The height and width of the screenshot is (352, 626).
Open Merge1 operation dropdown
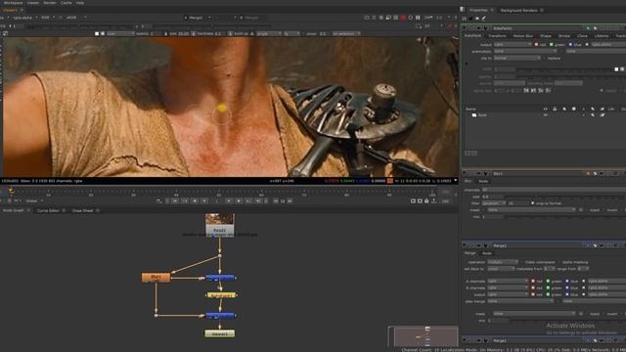(x=503, y=262)
